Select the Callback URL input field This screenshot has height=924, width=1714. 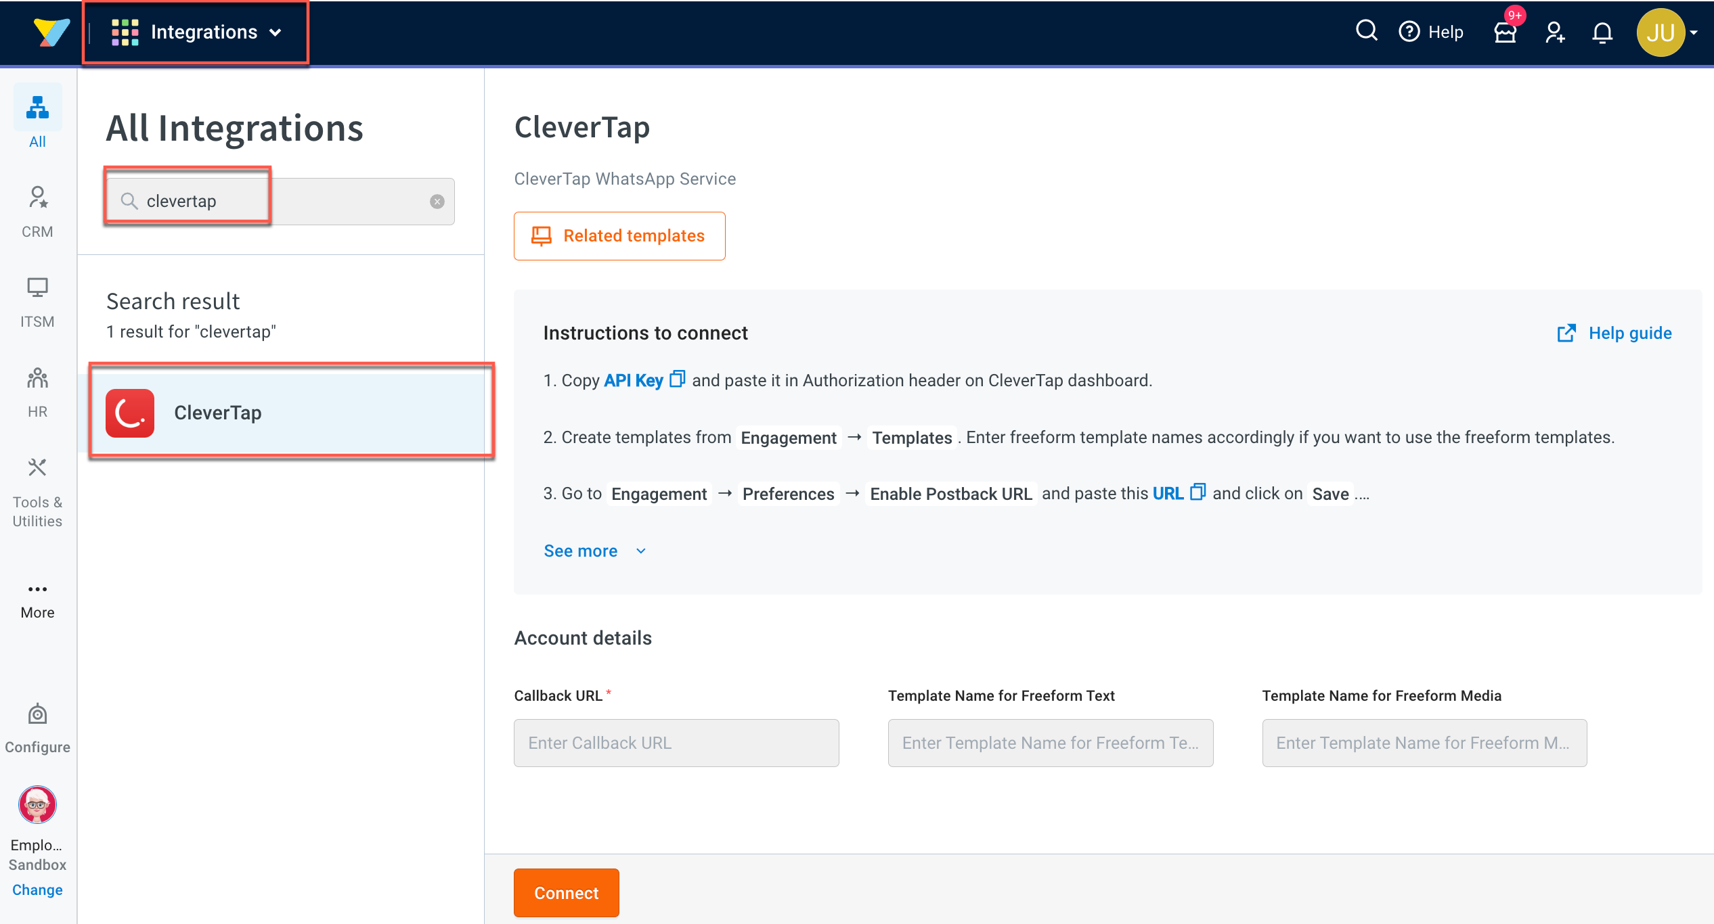pyautogui.click(x=677, y=743)
